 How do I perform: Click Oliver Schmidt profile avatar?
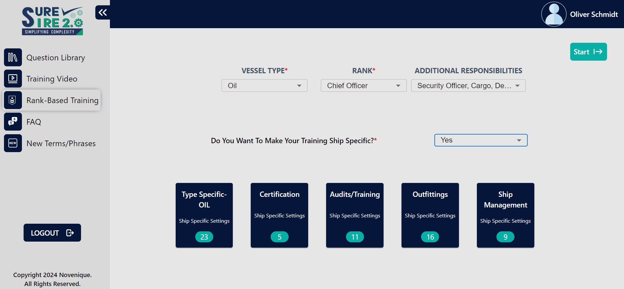tap(554, 14)
